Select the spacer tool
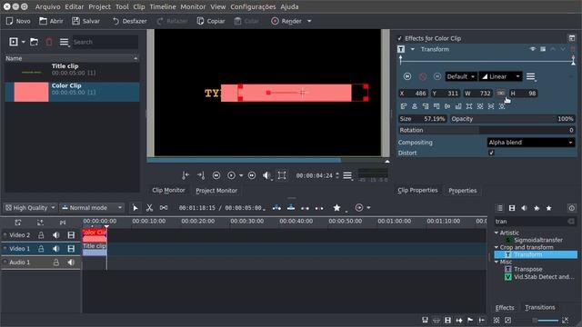Image resolution: width=582 pixels, height=327 pixels. pos(164,208)
